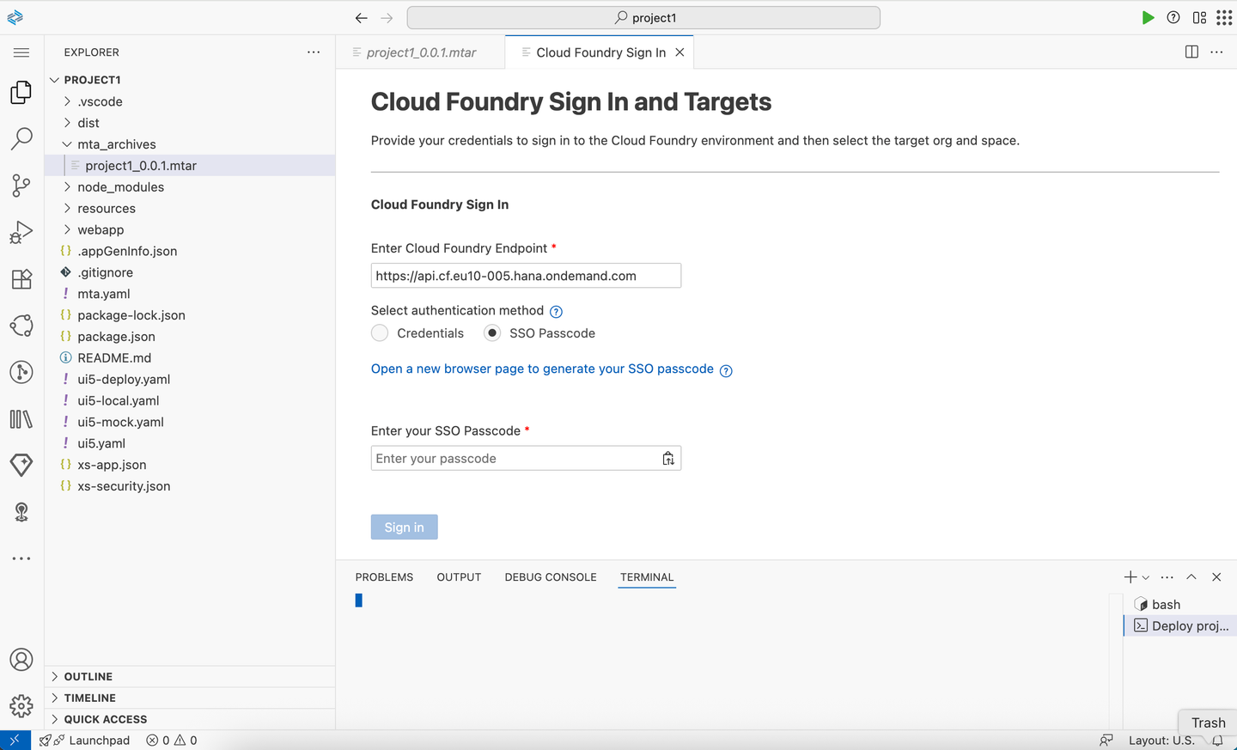Open the Accounts icon

[x=21, y=660]
